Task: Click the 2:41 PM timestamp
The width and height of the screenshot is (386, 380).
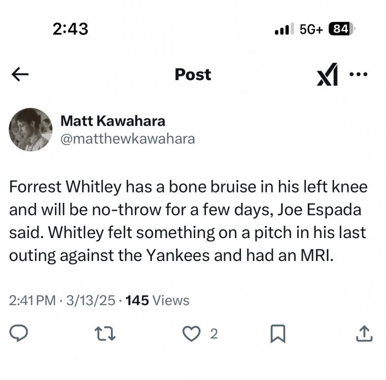Action: coord(32,300)
